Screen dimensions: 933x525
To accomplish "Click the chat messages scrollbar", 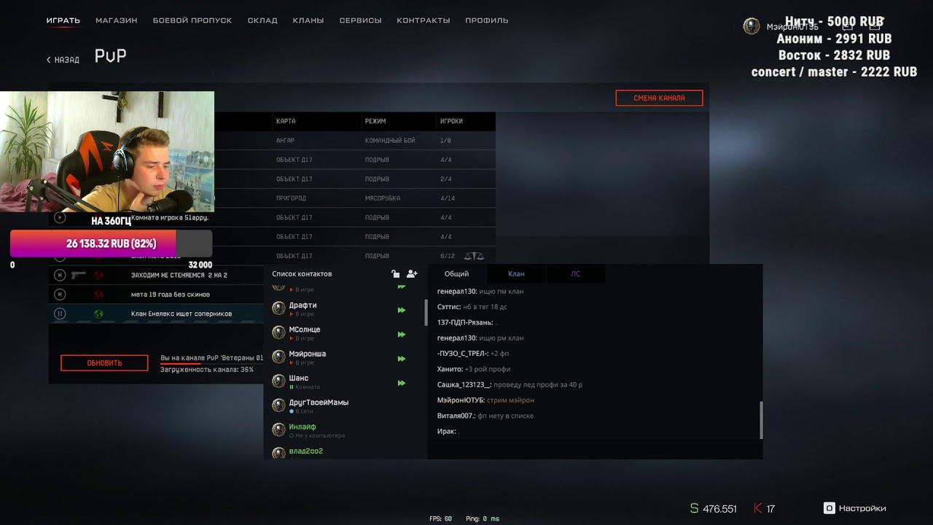I will point(761,420).
